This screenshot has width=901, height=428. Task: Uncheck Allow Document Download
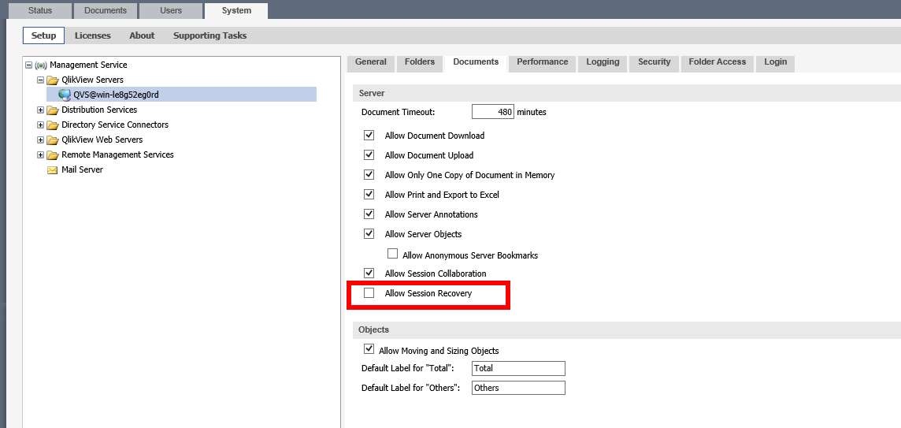(x=369, y=136)
